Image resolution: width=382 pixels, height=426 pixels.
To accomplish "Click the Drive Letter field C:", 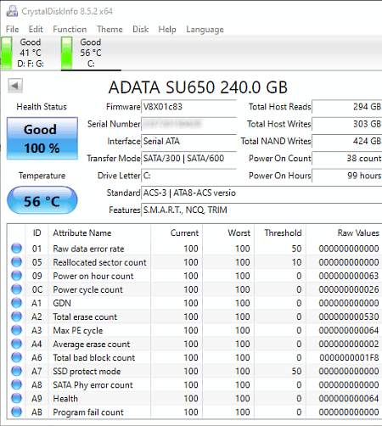I will [188, 176].
